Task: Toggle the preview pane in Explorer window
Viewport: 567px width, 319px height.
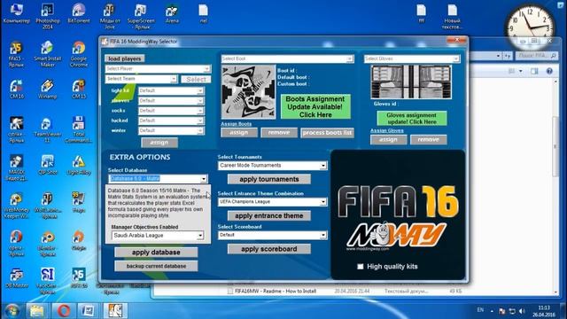Action: [534, 71]
